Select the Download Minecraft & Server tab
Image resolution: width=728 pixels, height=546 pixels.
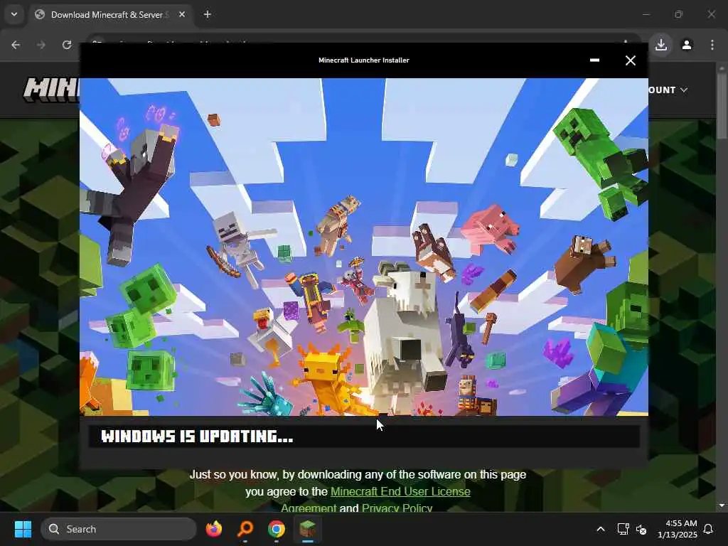[x=109, y=15]
